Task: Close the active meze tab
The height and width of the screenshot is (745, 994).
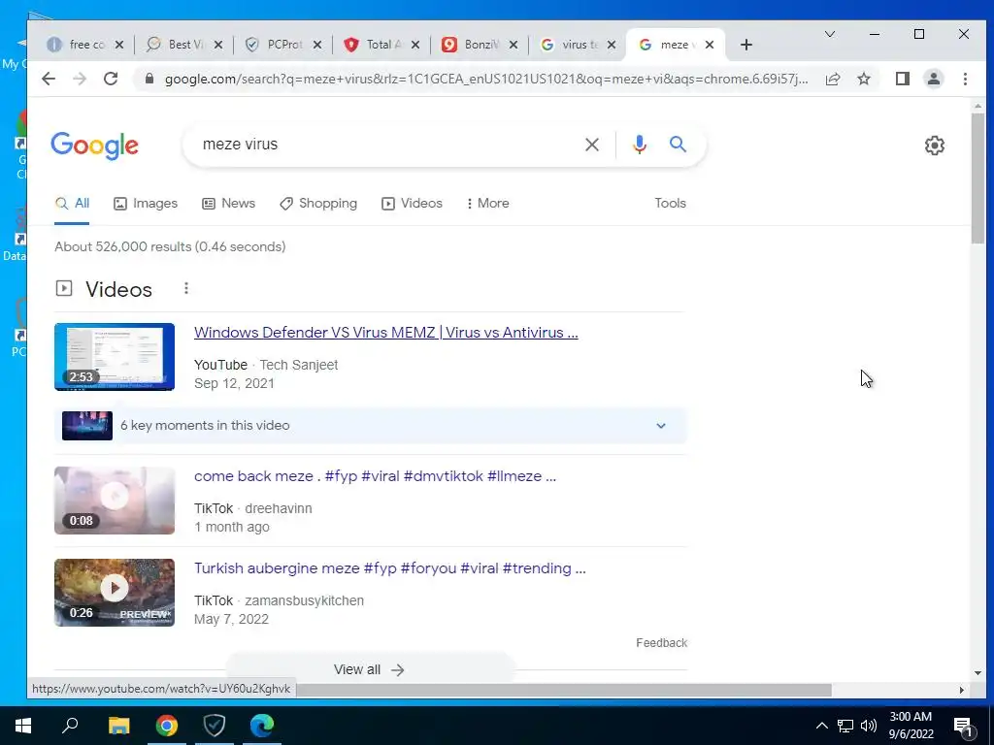Action: click(x=710, y=45)
